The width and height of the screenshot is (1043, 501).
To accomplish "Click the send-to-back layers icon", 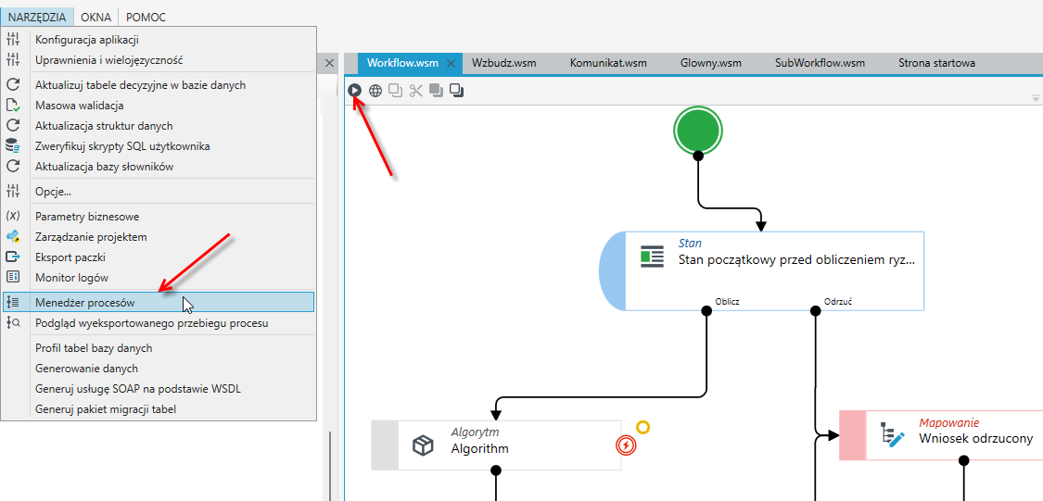I will click(x=456, y=91).
